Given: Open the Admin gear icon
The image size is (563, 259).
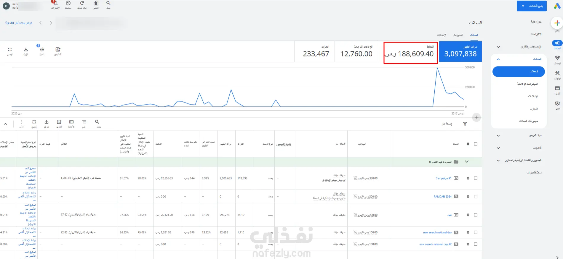Looking at the screenshot, I should click(557, 103).
